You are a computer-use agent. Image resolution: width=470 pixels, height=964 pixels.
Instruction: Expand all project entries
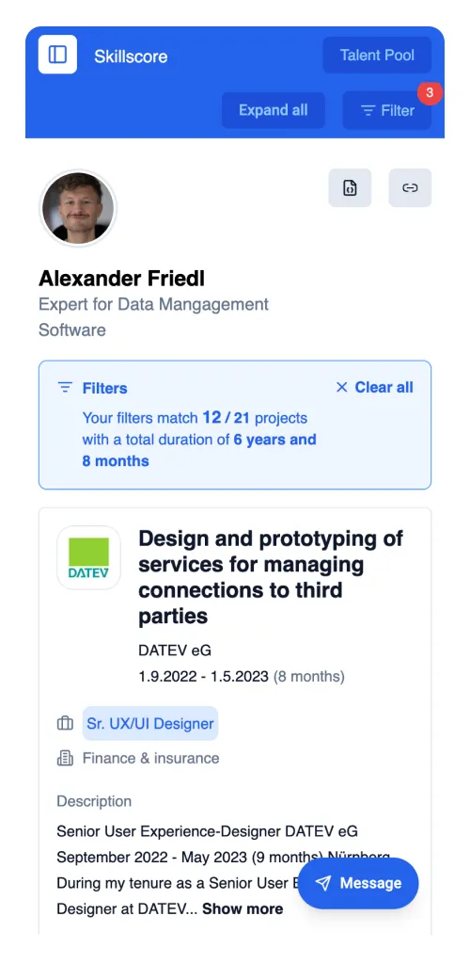(273, 110)
